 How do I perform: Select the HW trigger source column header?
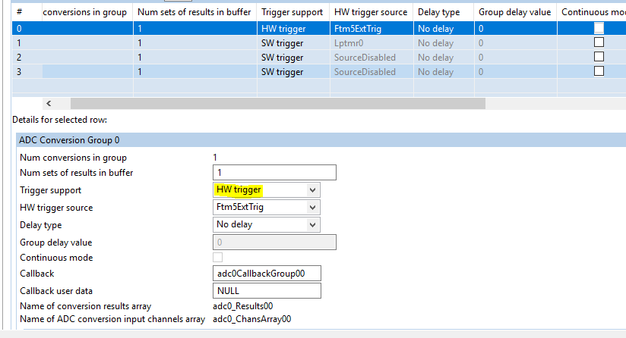pyautogui.click(x=371, y=12)
